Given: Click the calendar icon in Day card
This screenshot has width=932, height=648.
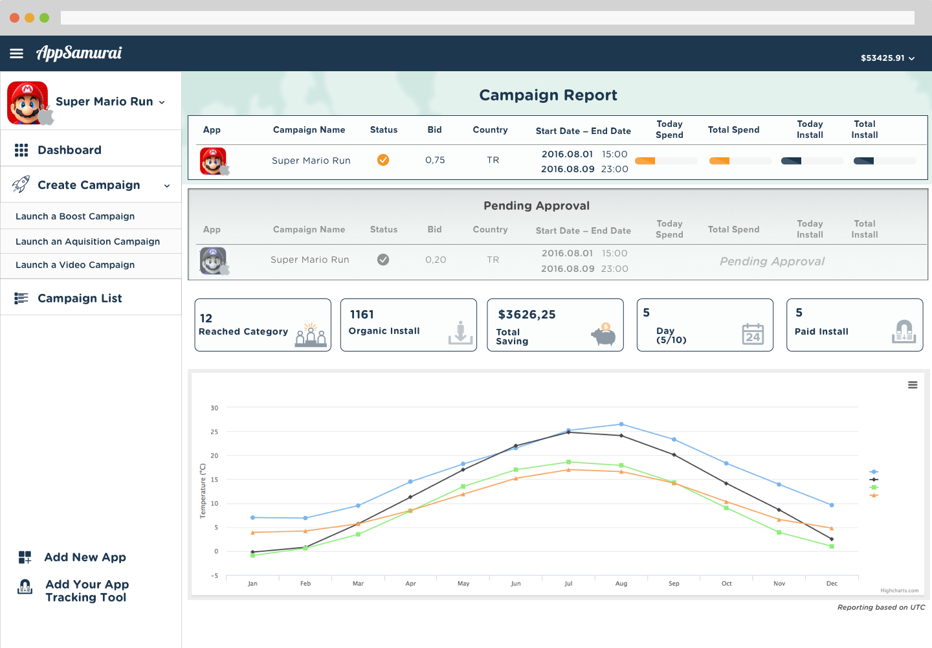Looking at the screenshot, I should (x=753, y=334).
